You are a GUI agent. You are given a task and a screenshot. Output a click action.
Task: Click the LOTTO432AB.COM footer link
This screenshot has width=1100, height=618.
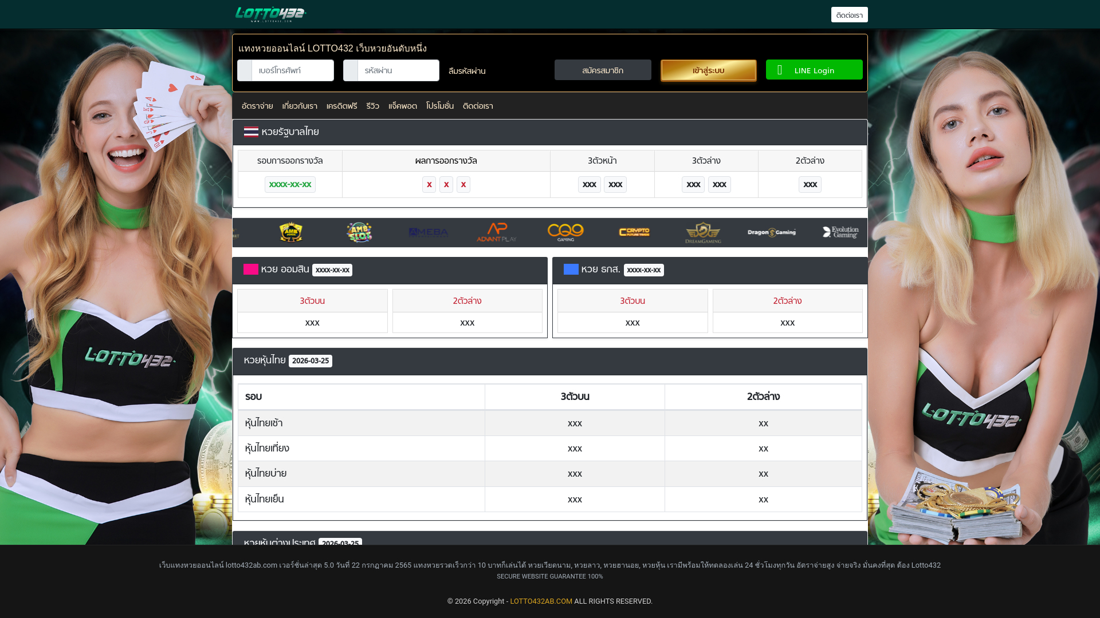[541, 601]
